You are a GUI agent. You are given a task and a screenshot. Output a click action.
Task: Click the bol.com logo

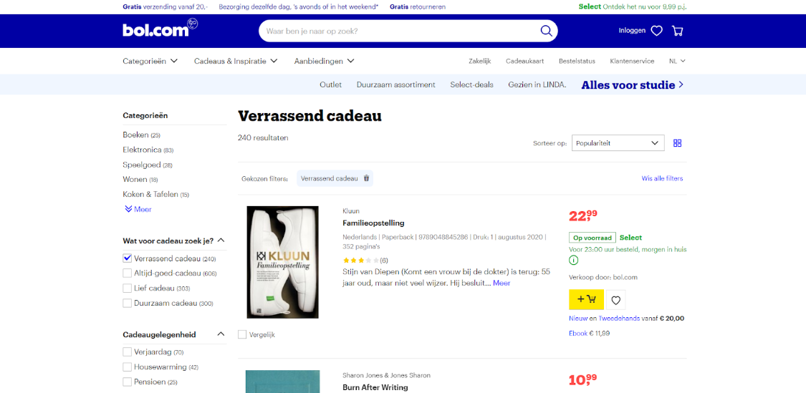pyautogui.click(x=160, y=29)
